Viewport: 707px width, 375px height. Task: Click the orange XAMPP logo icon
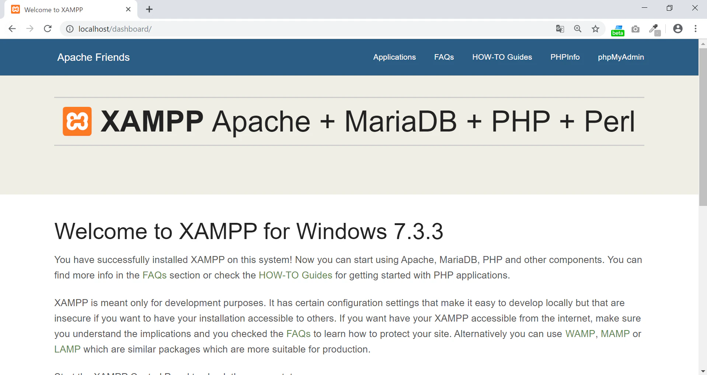tap(77, 122)
